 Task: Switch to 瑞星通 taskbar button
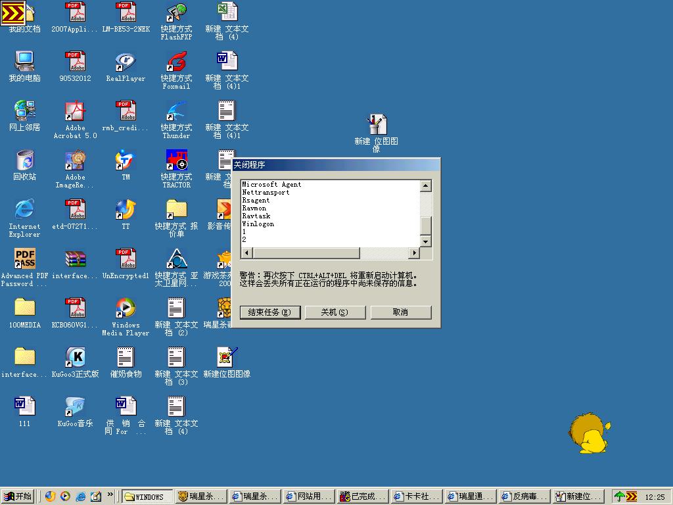pos(471,496)
